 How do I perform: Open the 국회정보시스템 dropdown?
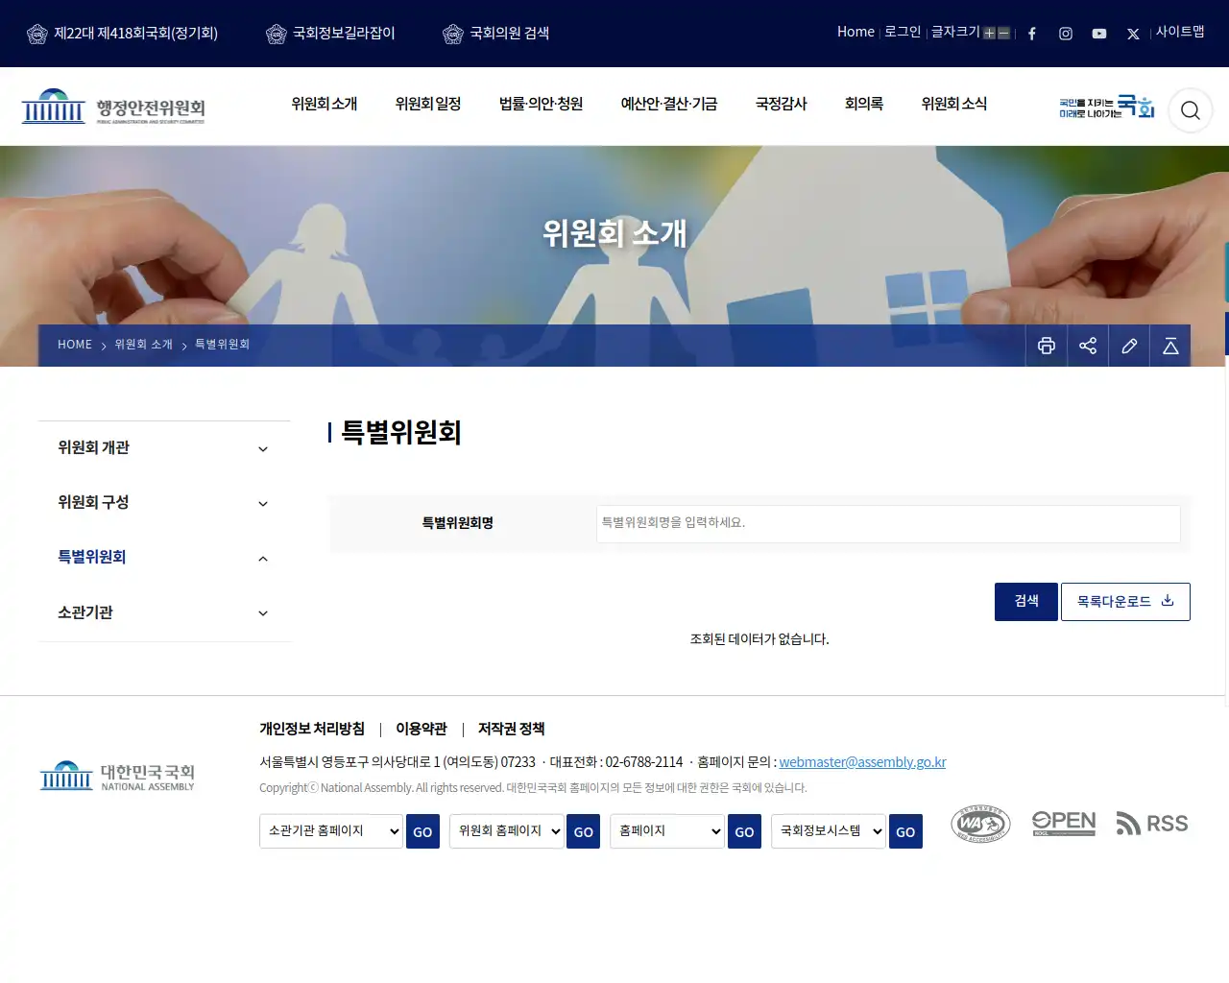tap(829, 831)
